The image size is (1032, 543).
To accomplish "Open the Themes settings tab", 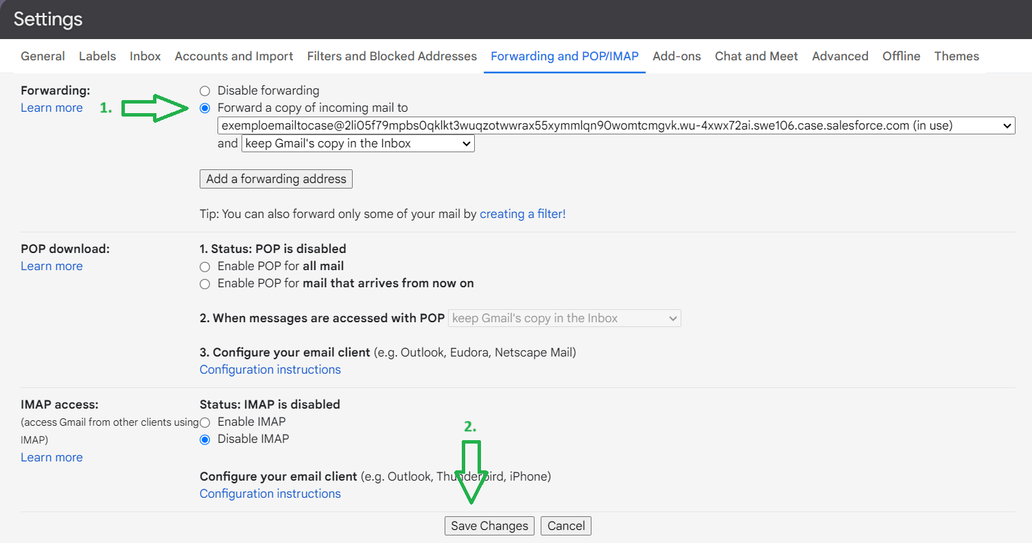I will click(957, 56).
